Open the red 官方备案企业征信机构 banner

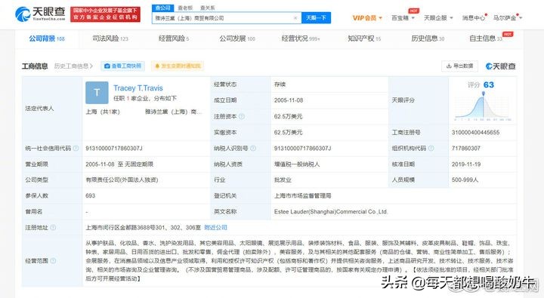[x=105, y=14]
